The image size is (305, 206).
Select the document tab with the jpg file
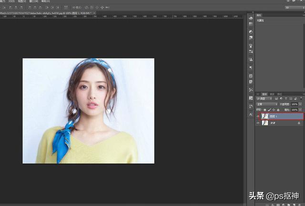48,14
